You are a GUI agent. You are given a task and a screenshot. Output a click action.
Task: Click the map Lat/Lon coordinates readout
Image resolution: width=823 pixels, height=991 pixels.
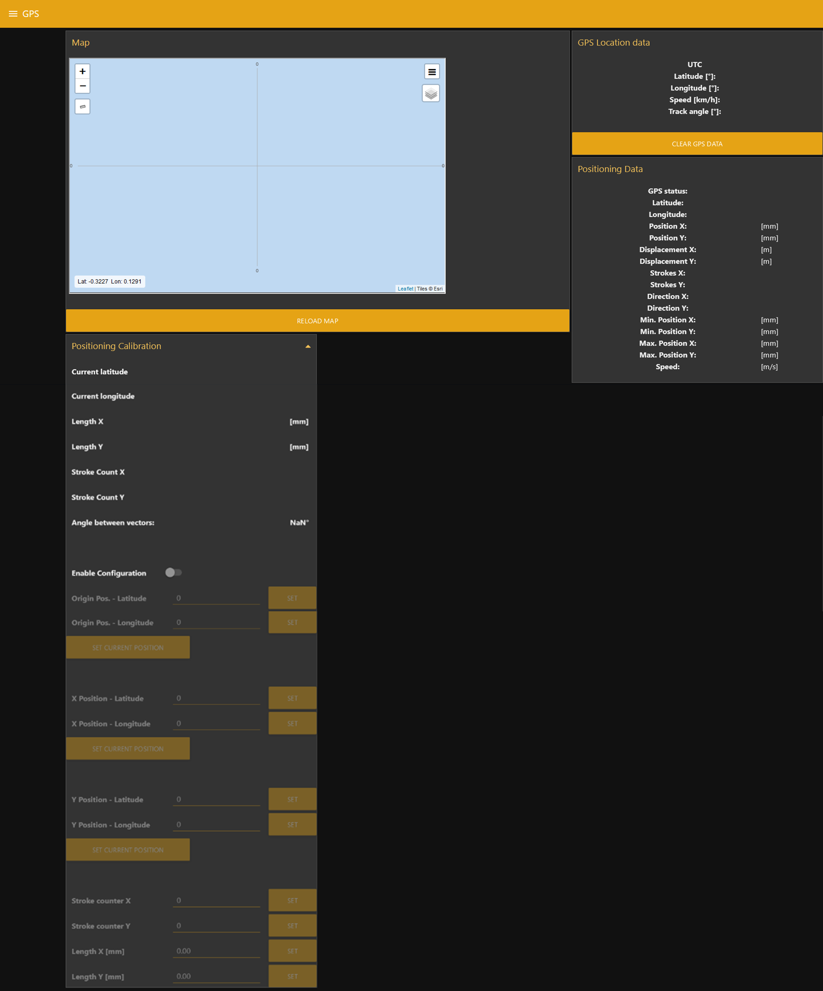tap(110, 281)
